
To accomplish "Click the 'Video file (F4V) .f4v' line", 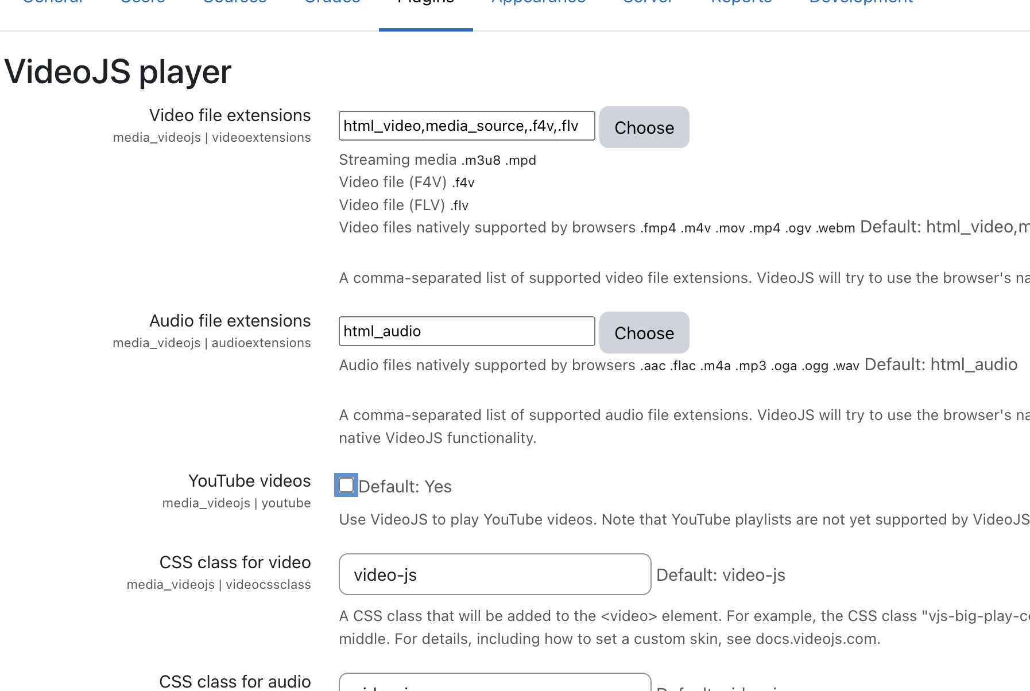I will click(x=406, y=183).
